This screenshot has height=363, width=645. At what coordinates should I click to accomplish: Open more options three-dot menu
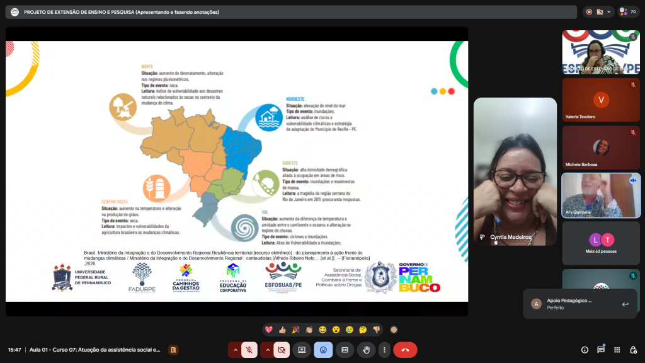click(384, 350)
